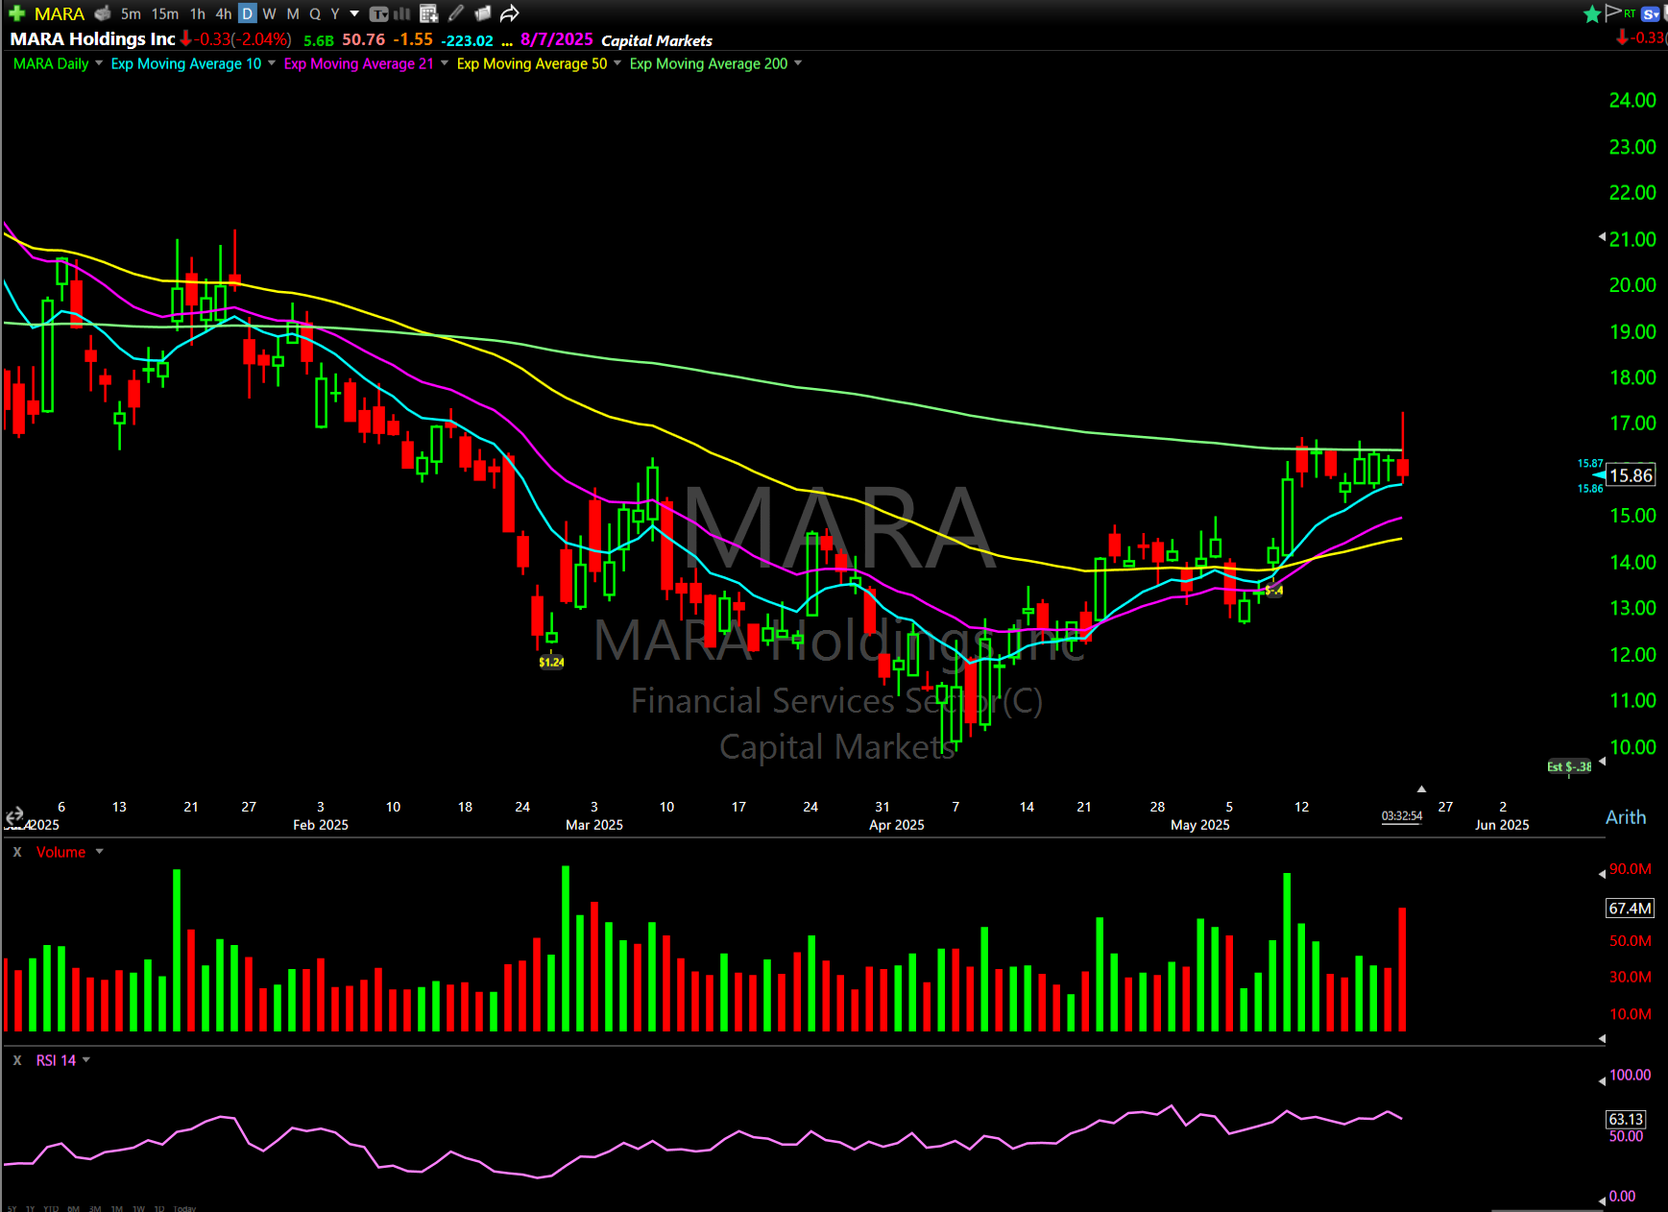Click the blue S icon
Screen dimensions: 1668x1212
click(x=1652, y=13)
